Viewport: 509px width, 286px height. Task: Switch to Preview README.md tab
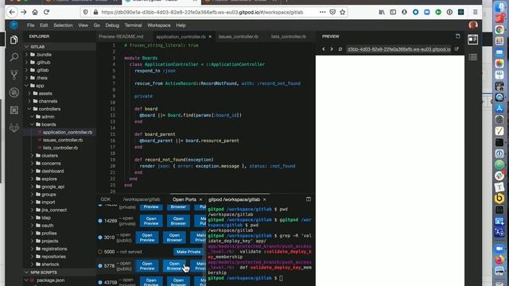121,37
